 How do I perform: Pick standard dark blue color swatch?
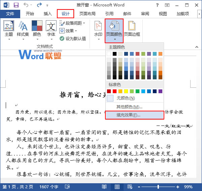coord(155,91)
